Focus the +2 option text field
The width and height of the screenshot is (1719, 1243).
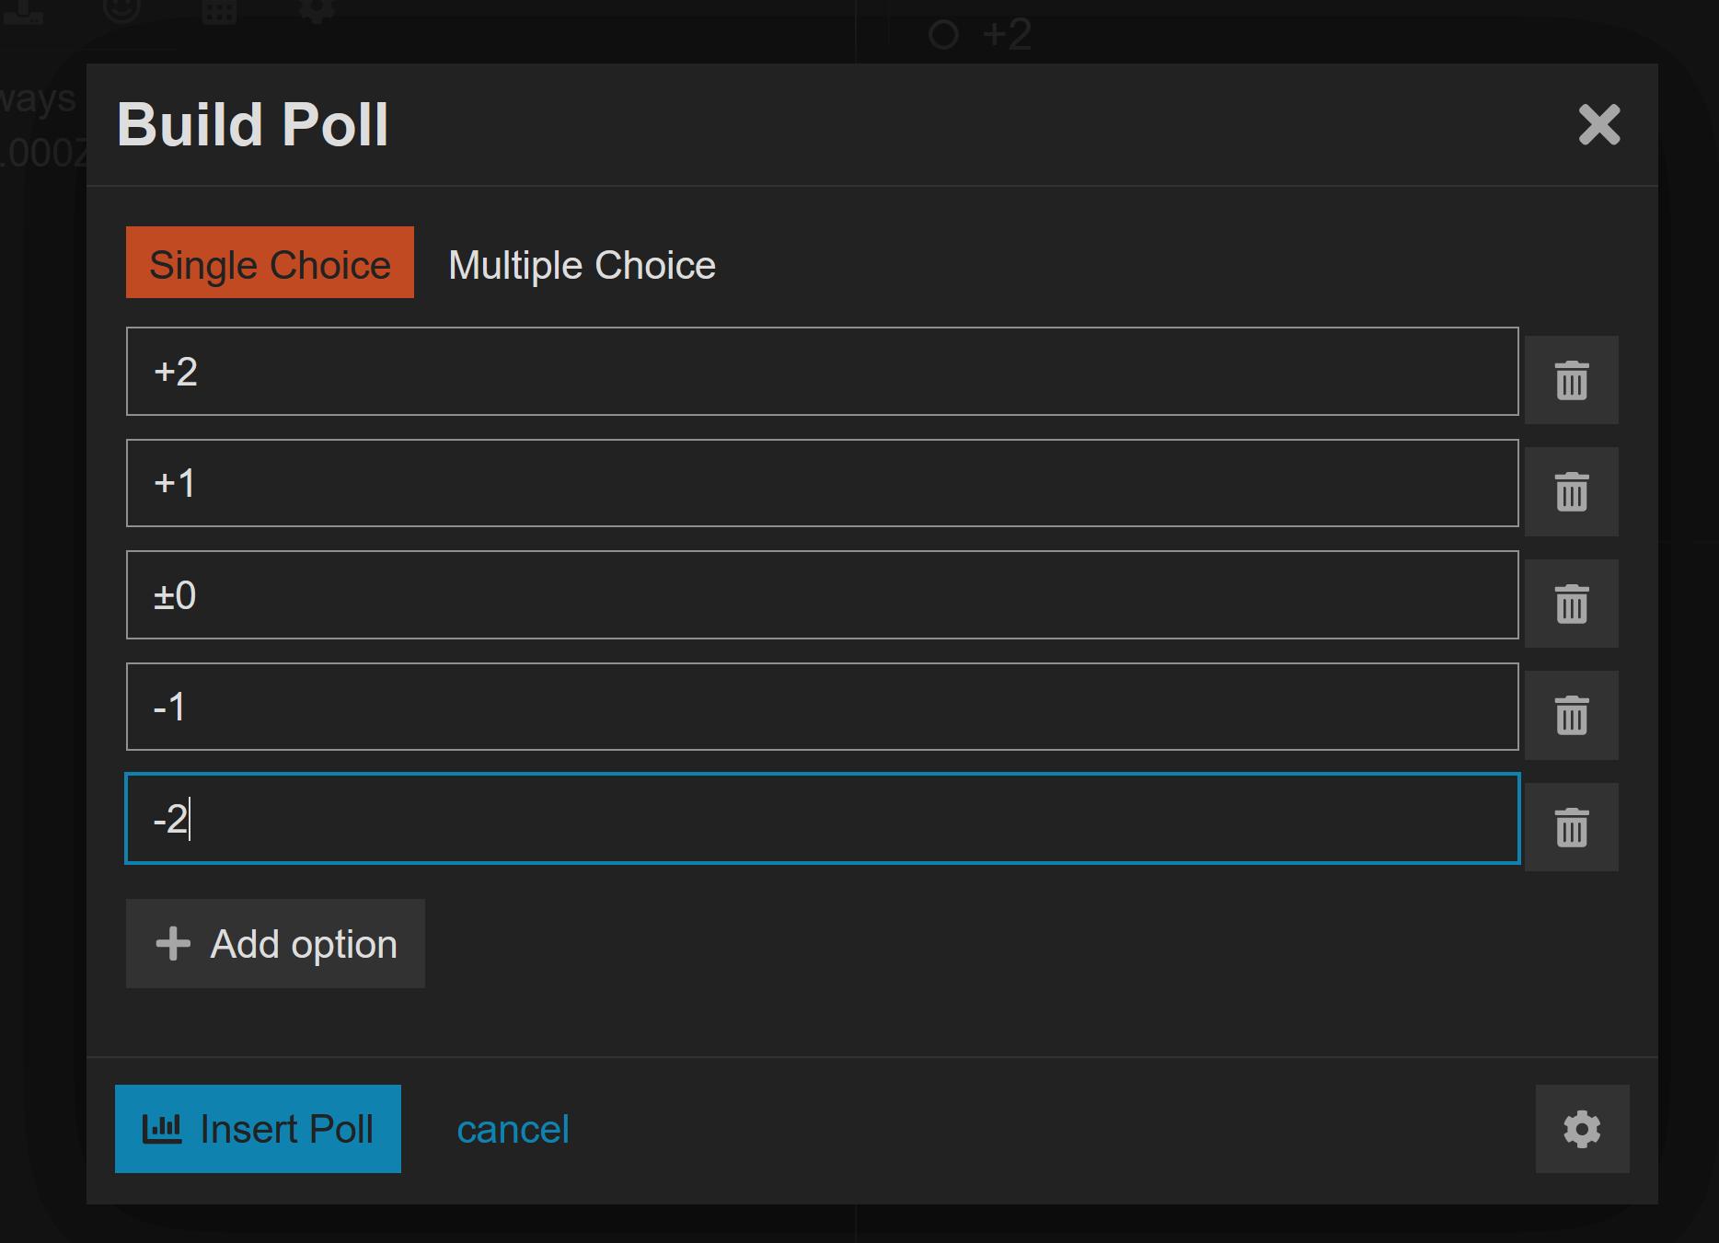[x=822, y=372]
